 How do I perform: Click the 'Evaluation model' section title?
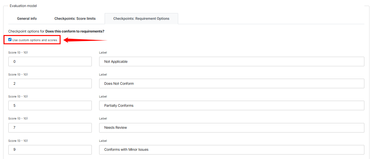(23, 6)
